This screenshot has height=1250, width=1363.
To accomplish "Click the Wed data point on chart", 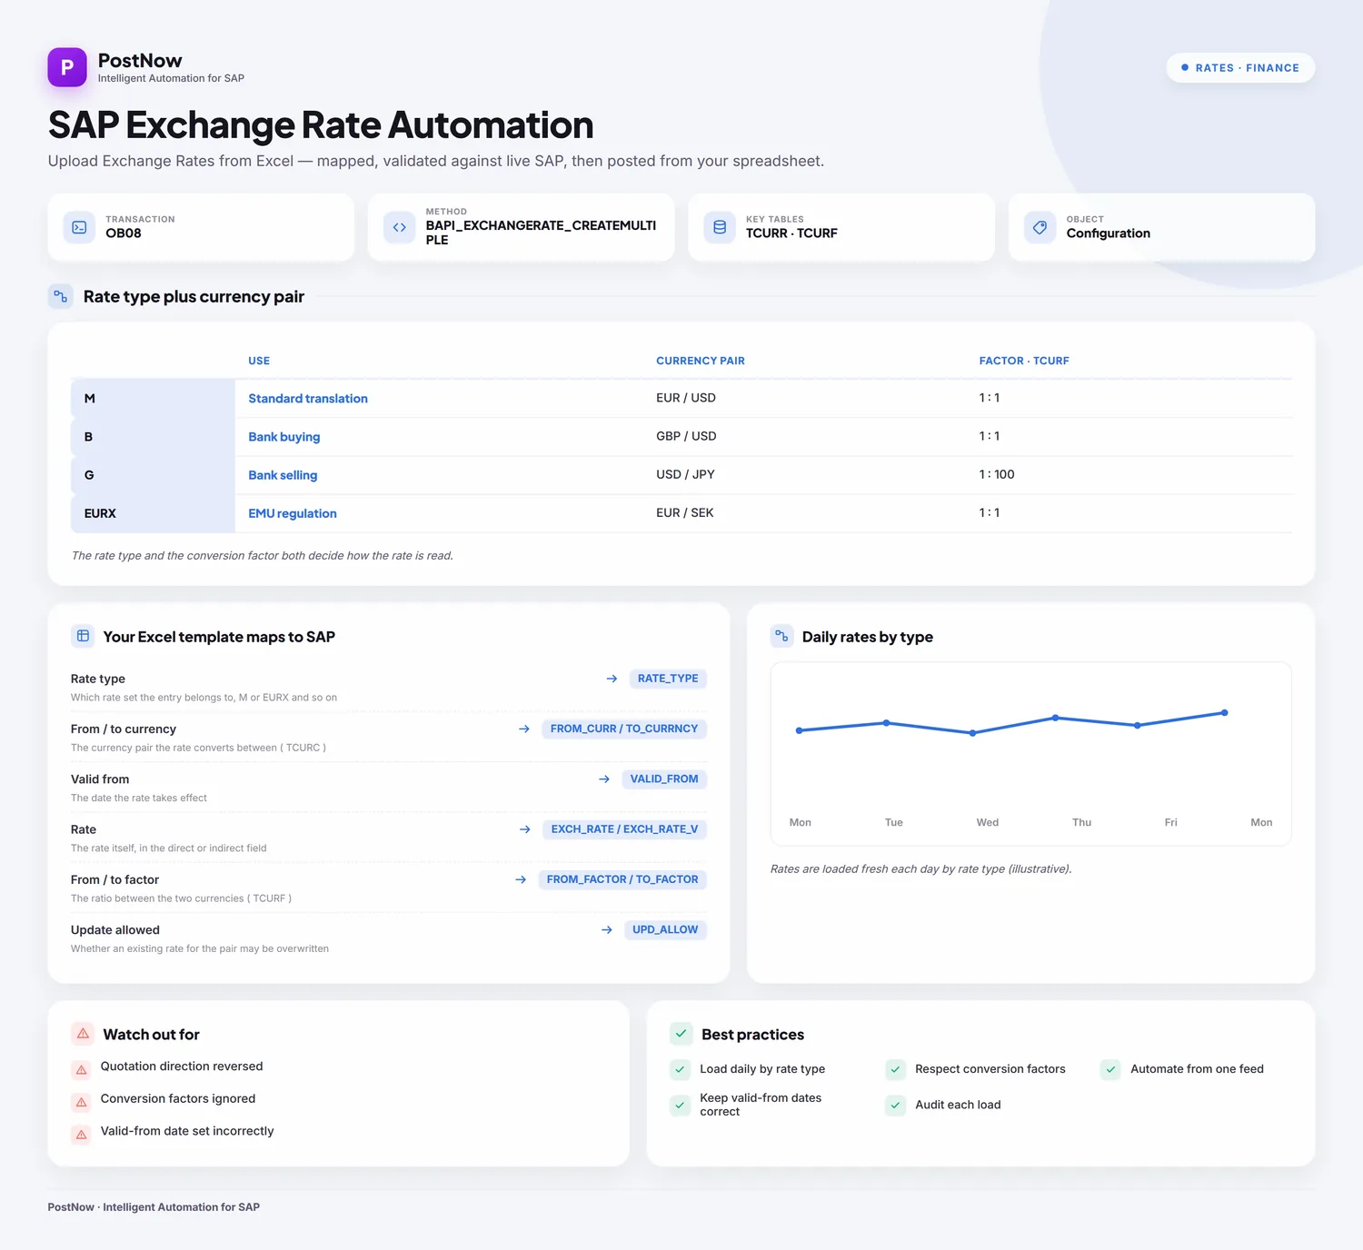I will click(x=972, y=733).
